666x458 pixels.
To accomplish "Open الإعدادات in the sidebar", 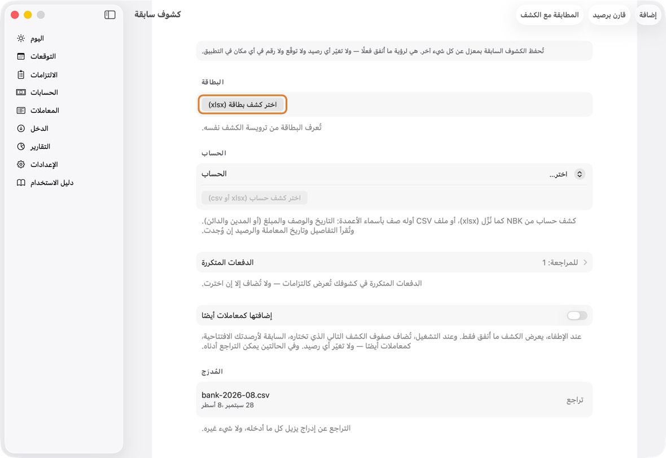I will pyautogui.click(x=64, y=165).
